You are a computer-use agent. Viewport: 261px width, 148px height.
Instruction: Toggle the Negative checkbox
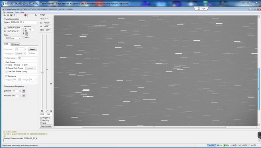tap(41, 118)
